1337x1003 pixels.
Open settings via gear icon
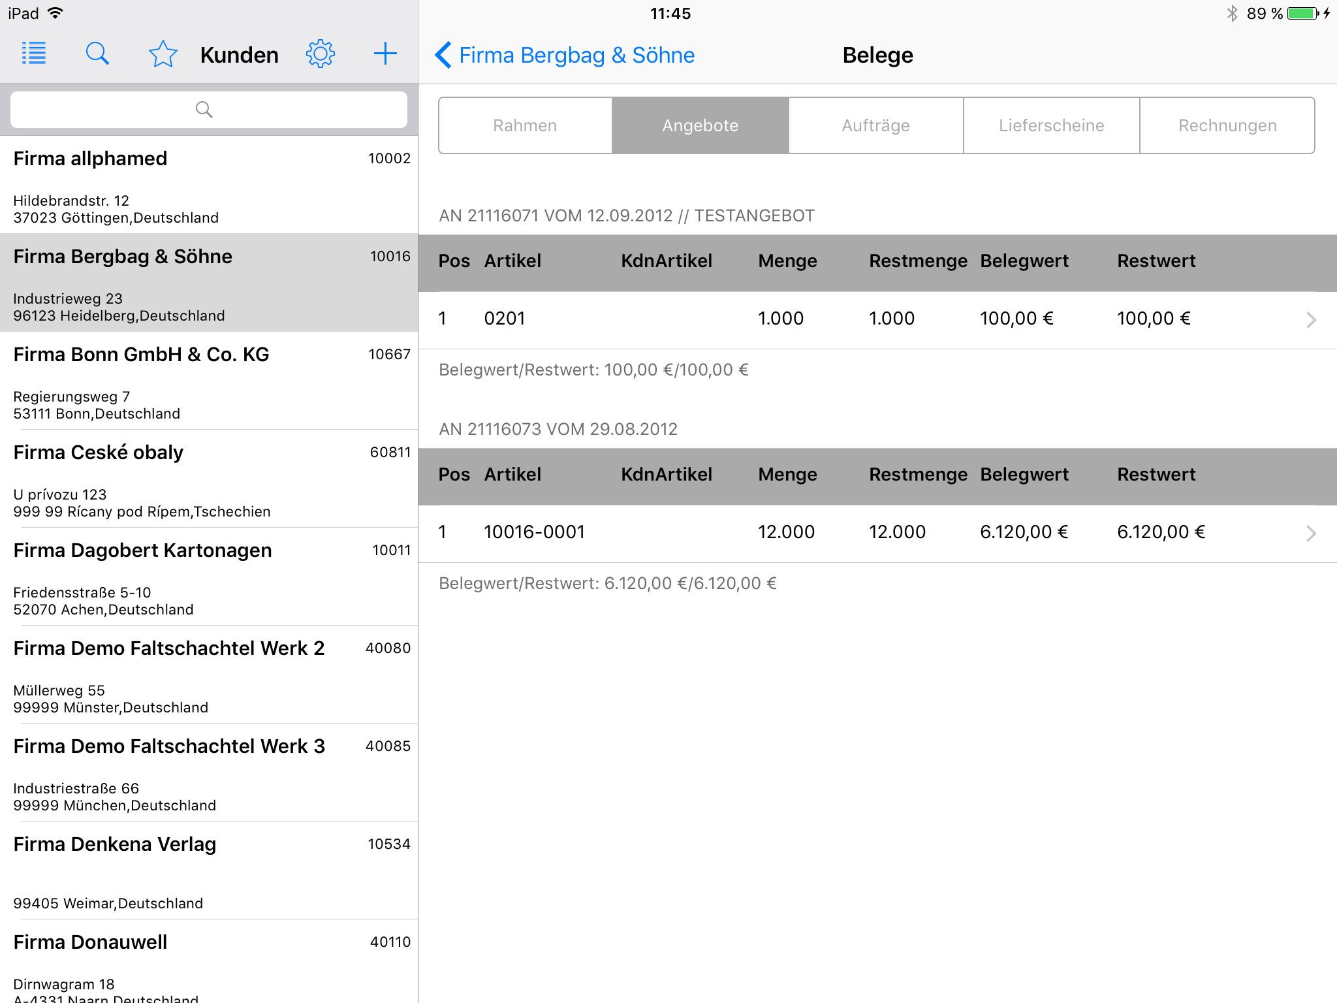(320, 54)
